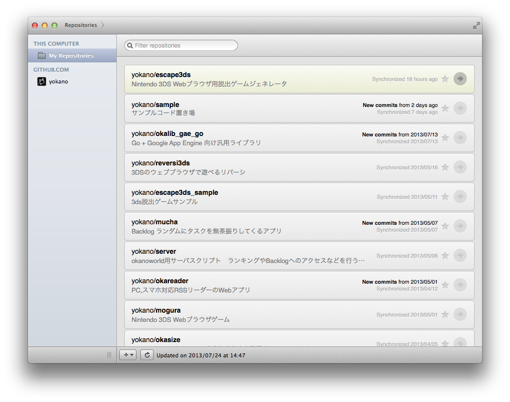Screen dimensions: 510x402
Task: Click the yokano GitHub account avatar
Action: click(41, 81)
